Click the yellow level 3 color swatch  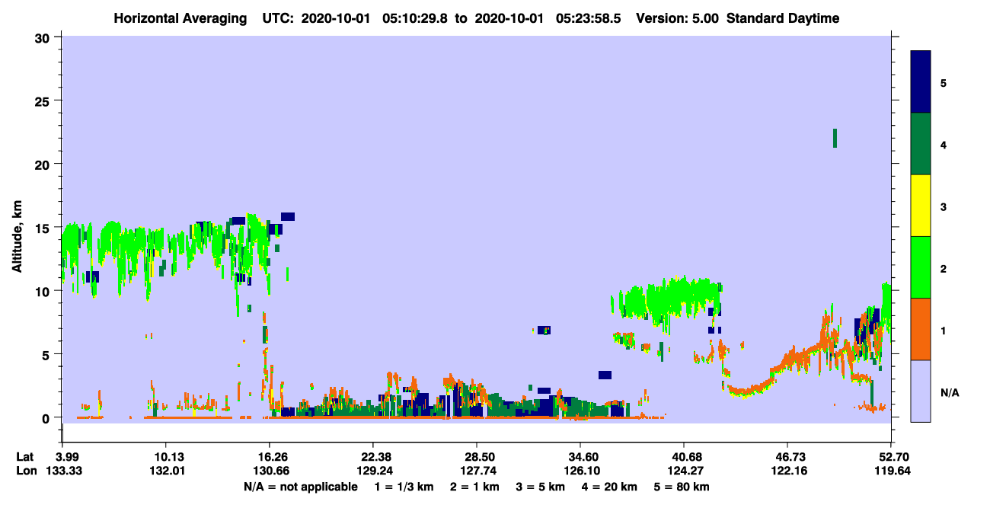921,206
